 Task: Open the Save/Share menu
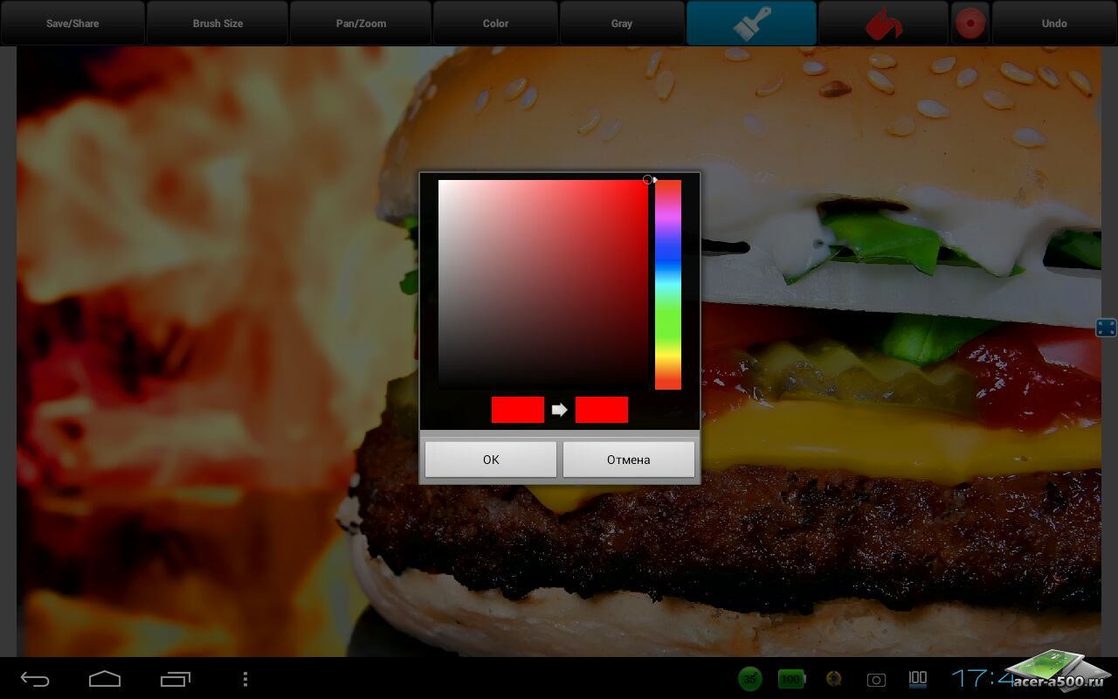coord(72,23)
